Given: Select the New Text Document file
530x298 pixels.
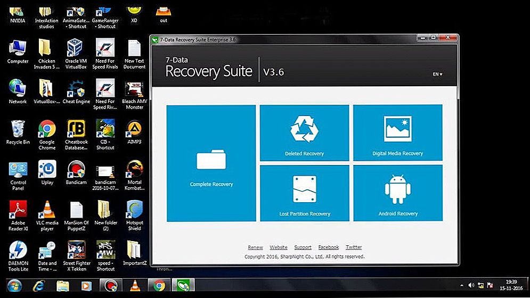Looking at the screenshot, I should click(x=134, y=54).
